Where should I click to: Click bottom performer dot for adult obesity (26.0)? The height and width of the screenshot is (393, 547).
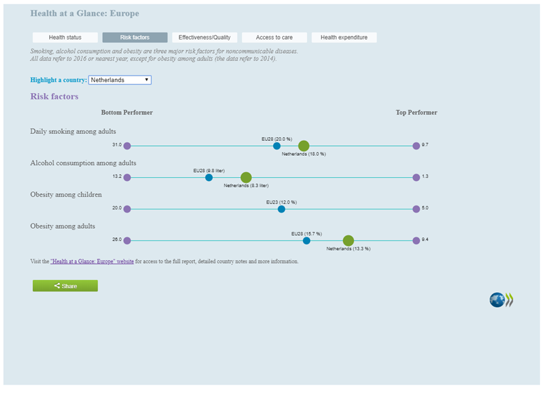127,240
